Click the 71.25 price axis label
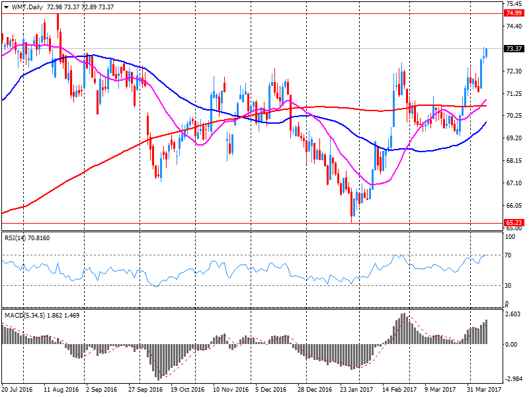The height and width of the screenshot is (397, 529). coord(514,93)
